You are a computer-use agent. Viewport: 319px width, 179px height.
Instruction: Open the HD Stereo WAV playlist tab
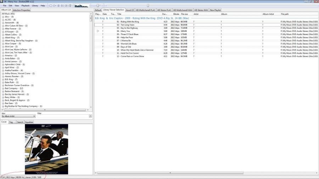click(201, 10)
